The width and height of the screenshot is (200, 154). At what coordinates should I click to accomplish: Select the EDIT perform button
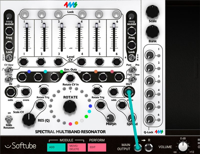tap(97, 147)
